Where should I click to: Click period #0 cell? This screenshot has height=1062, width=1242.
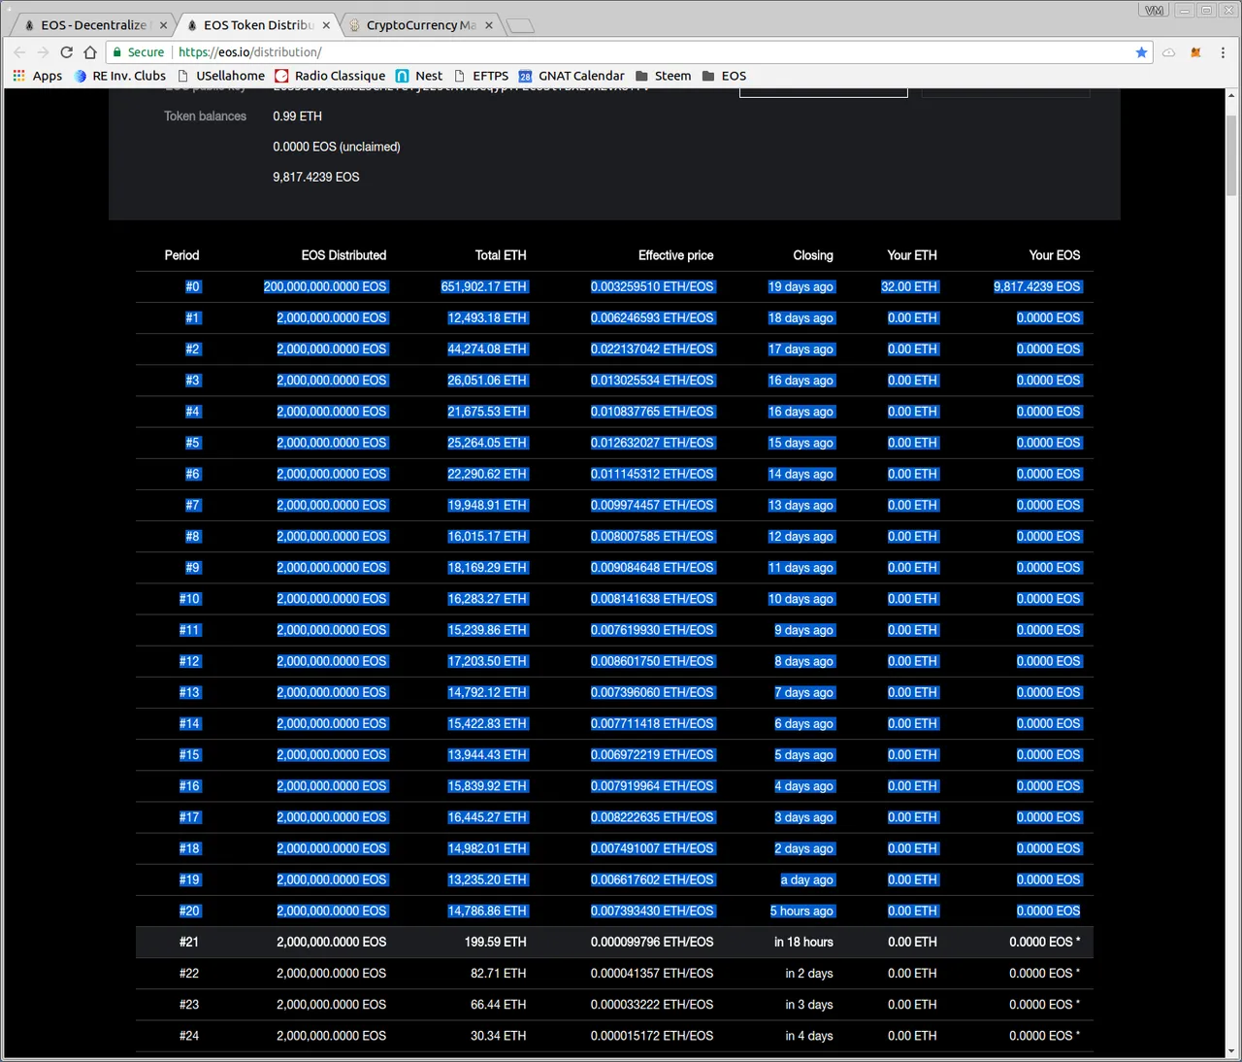[192, 286]
